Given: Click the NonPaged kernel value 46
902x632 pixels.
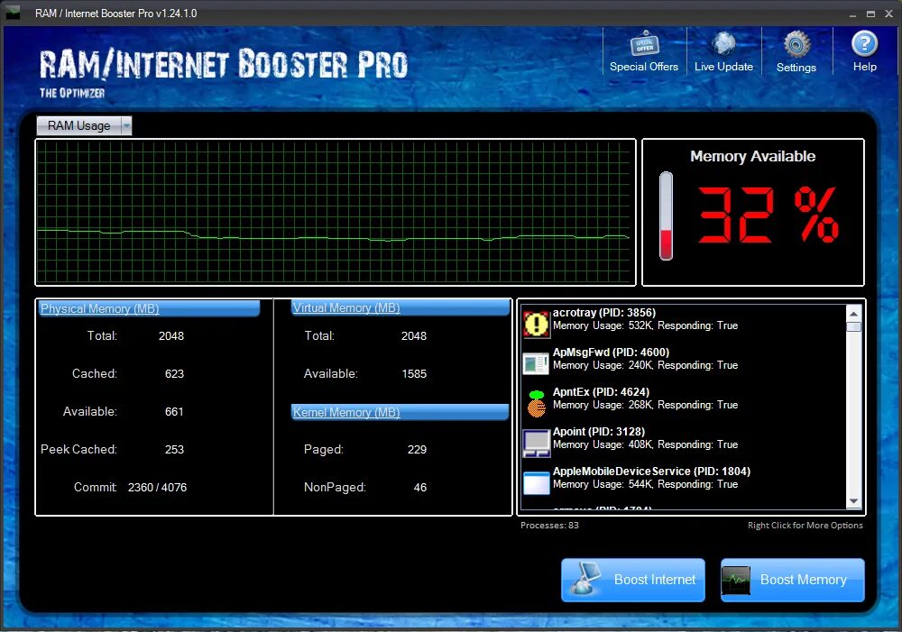Looking at the screenshot, I should (x=420, y=487).
